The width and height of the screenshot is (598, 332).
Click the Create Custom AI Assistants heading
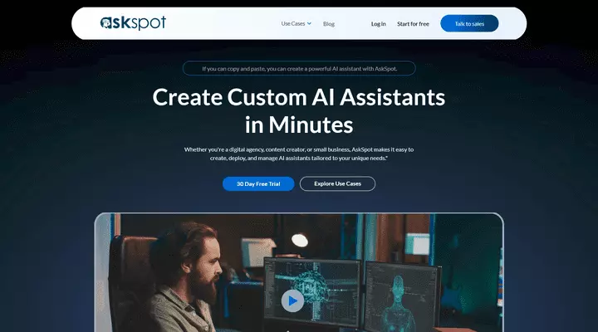click(x=299, y=97)
